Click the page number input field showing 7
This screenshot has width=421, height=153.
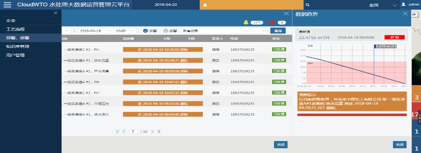[x=133, y=131]
